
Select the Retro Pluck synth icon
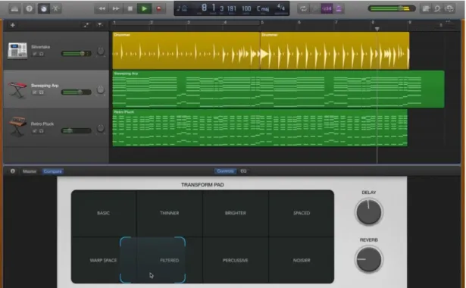(17, 127)
